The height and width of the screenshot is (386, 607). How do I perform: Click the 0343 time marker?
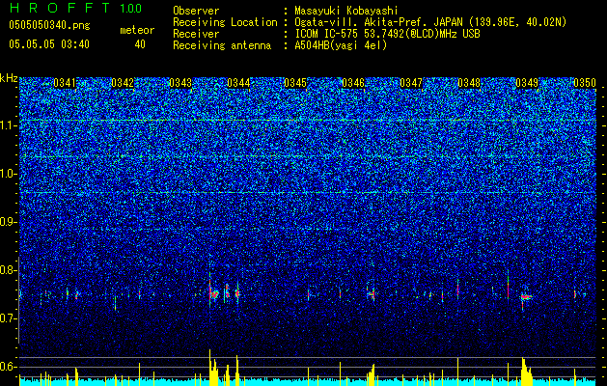pos(180,83)
